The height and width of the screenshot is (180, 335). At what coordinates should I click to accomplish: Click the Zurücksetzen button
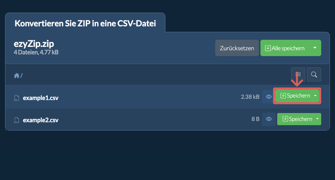click(237, 48)
